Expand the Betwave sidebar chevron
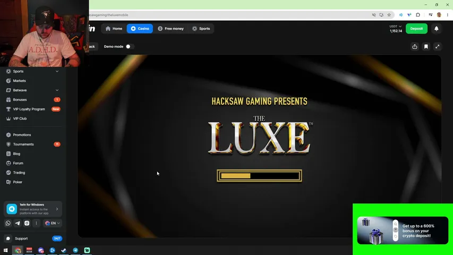 point(57,90)
